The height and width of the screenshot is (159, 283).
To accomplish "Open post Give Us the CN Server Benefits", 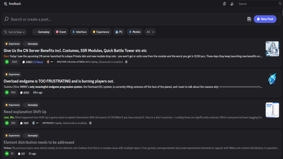I will point(75,50).
